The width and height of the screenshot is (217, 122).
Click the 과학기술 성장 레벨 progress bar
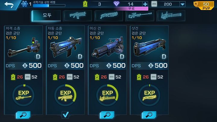tap(49, 5)
